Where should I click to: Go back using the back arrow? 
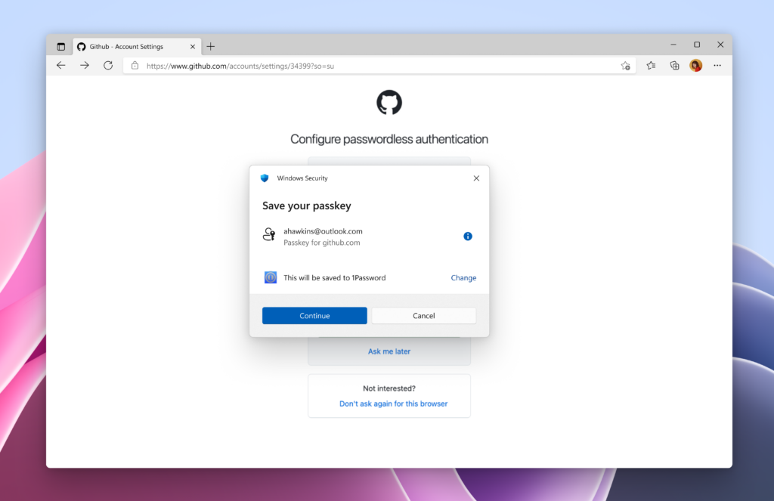tap(60, 65)
